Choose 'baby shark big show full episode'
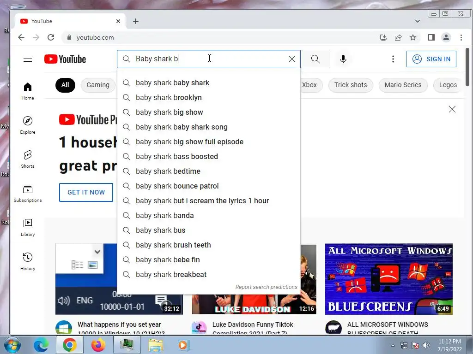The width and height of the screenshot is (473, 354). click(x=209, y=142)
